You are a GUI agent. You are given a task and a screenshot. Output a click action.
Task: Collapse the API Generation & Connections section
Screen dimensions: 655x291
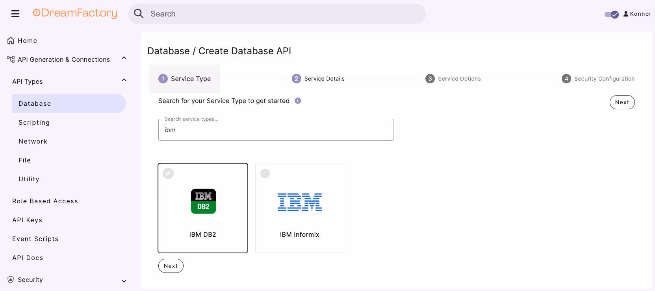point(124,58)
